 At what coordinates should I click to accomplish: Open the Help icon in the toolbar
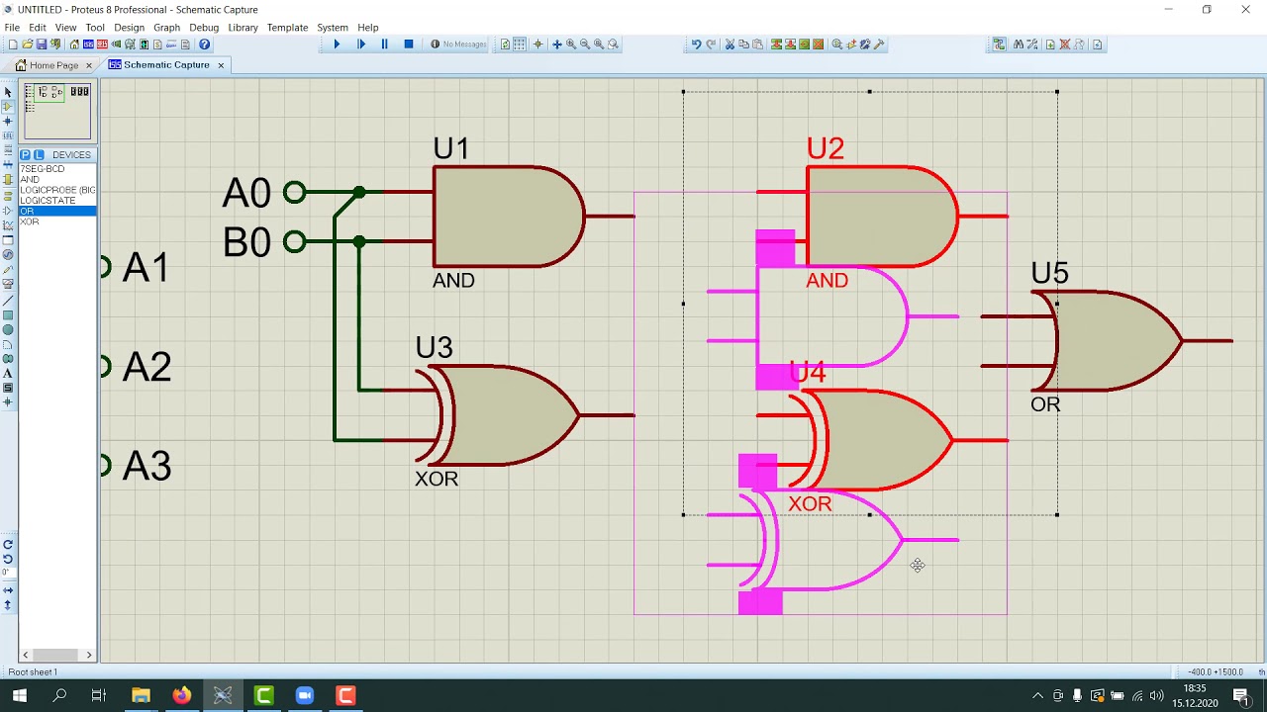204,44
